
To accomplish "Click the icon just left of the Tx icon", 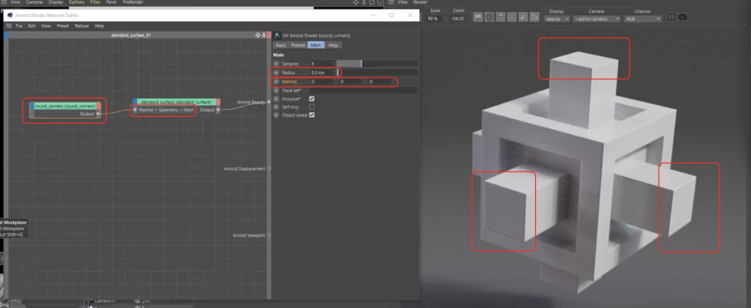I will click(x=524, y=17).
